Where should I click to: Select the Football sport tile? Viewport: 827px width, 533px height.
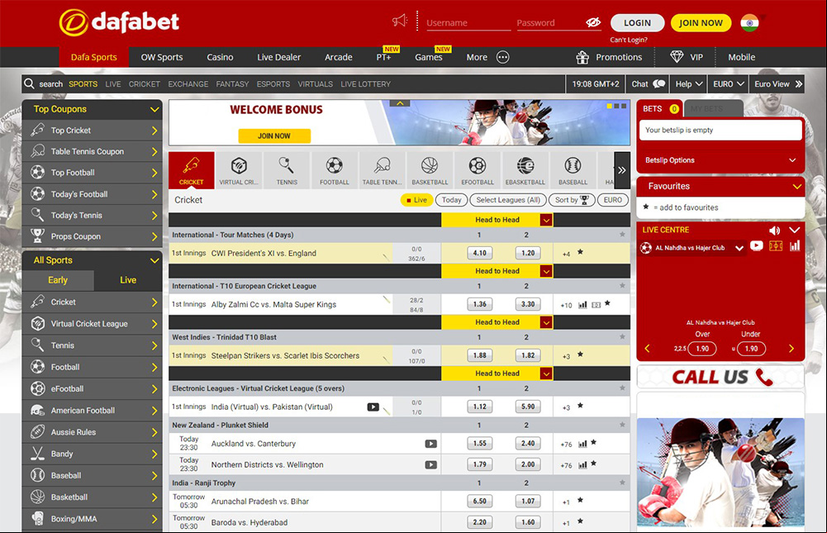click(335, 170)
